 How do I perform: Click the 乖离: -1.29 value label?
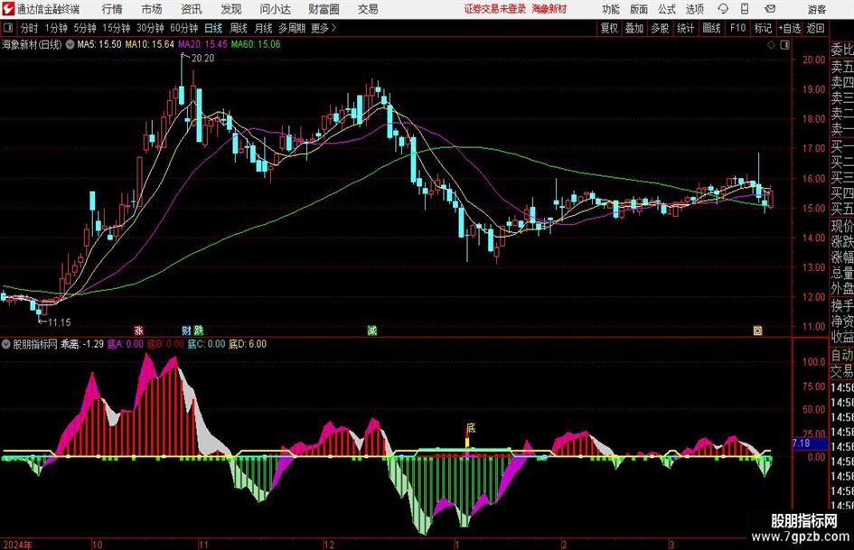pos(82,344)
